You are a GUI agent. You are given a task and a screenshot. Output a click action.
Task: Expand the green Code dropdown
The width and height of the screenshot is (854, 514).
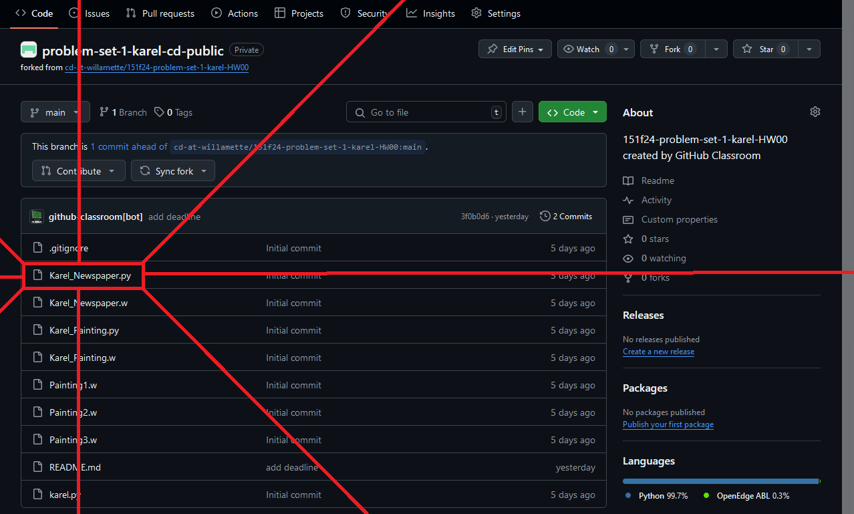[573, 112]
